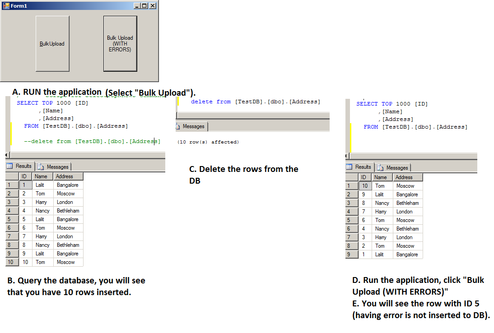Select Tom in row 10 of the ten-row grid
The height and width of the screenshot is (333, 494).
click(42, 262)
